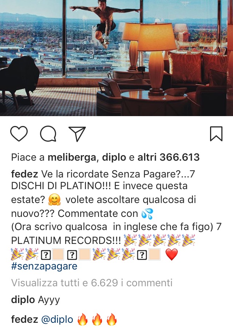View the other 366.613 likes
233x329 pixels.
168,157
